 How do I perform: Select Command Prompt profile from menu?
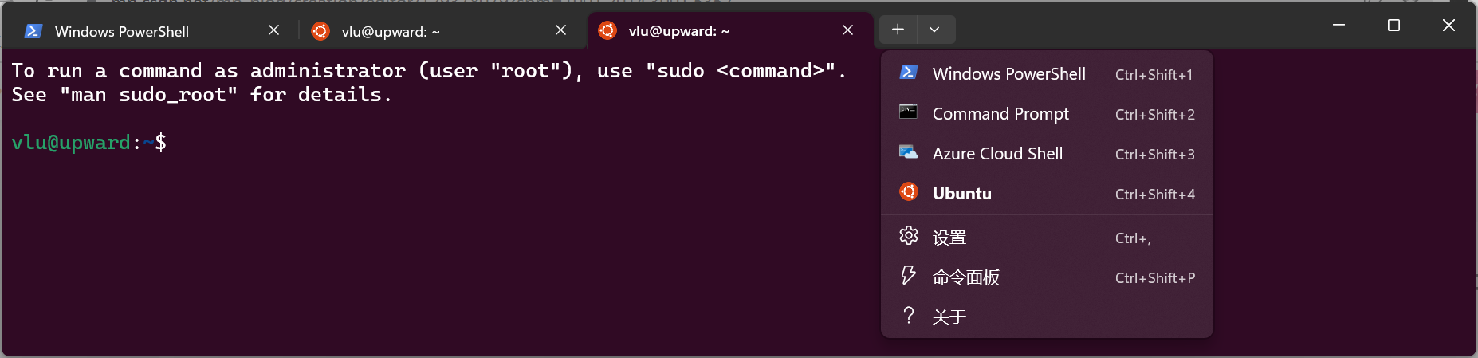tap(1047, 114)
